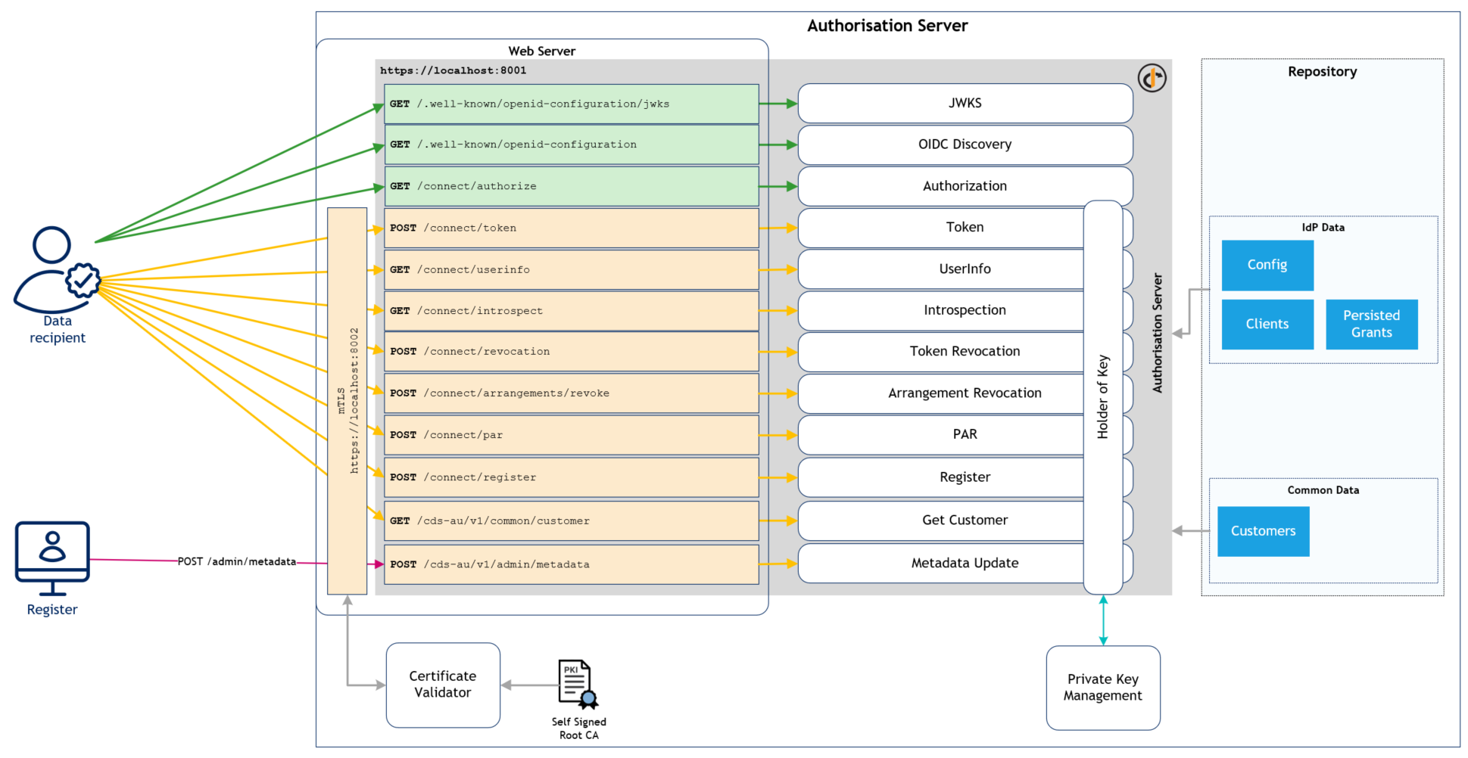
Task: Select the Persisted Grants box
Action: coord(1371,325)
